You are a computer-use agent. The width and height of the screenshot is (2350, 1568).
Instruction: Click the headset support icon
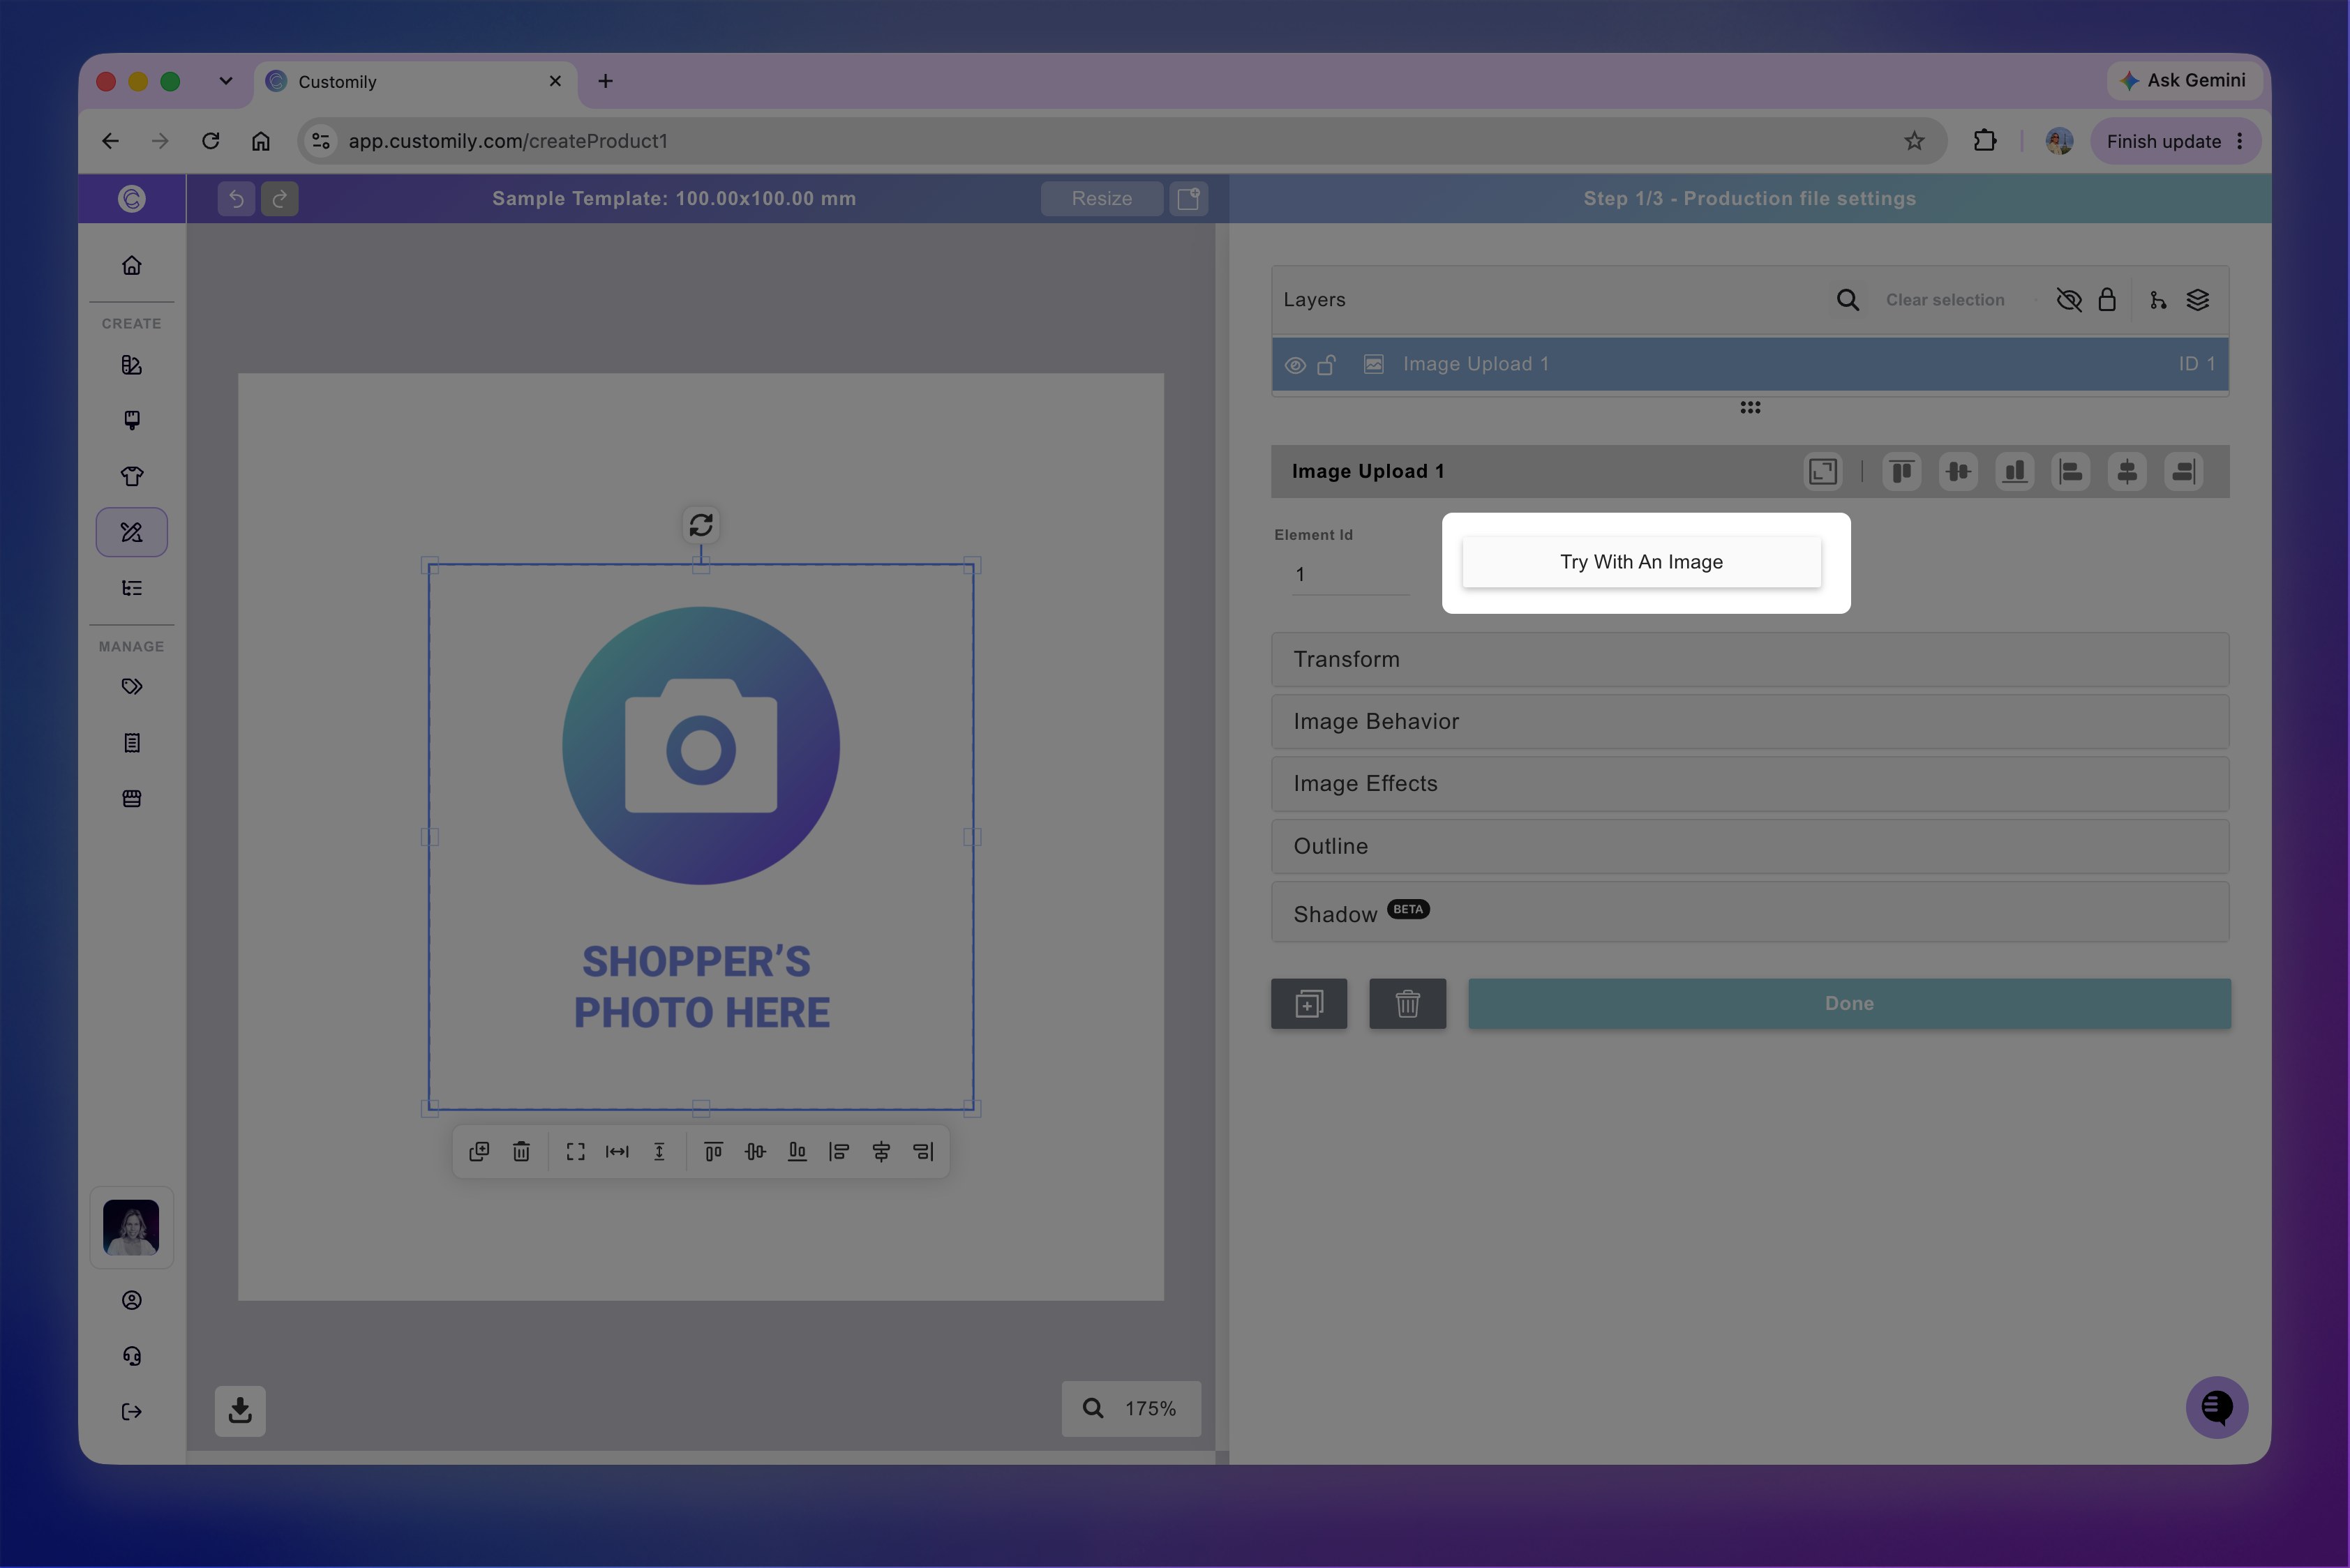coord(131,1356)
